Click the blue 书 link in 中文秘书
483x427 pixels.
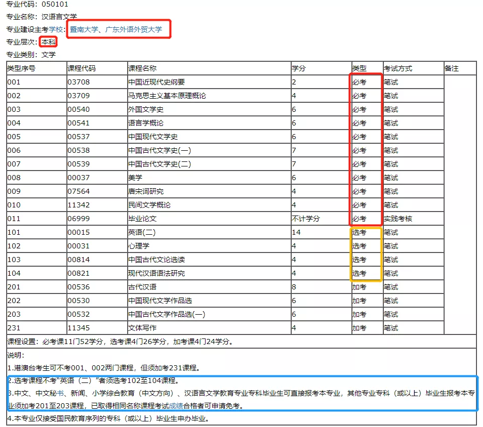(60, 393)
